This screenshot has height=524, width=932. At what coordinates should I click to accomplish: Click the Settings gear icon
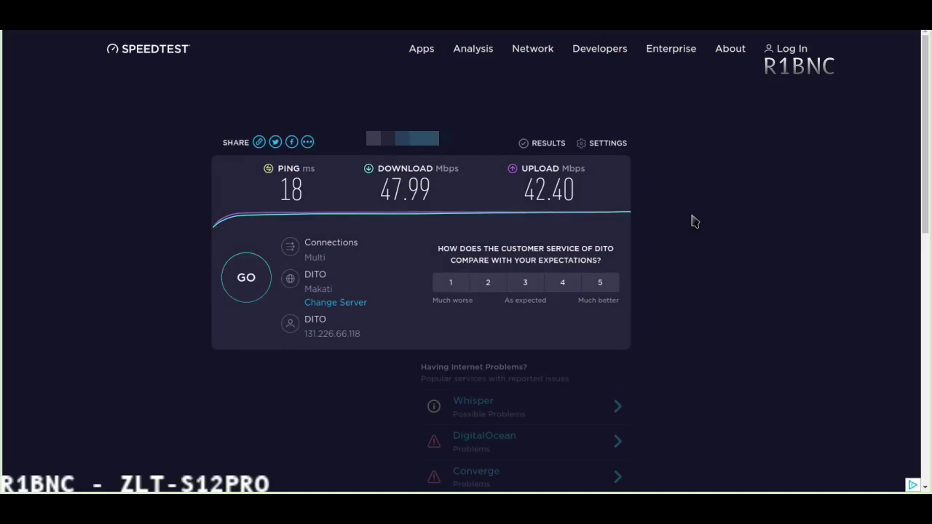click(x=581, y=143)
